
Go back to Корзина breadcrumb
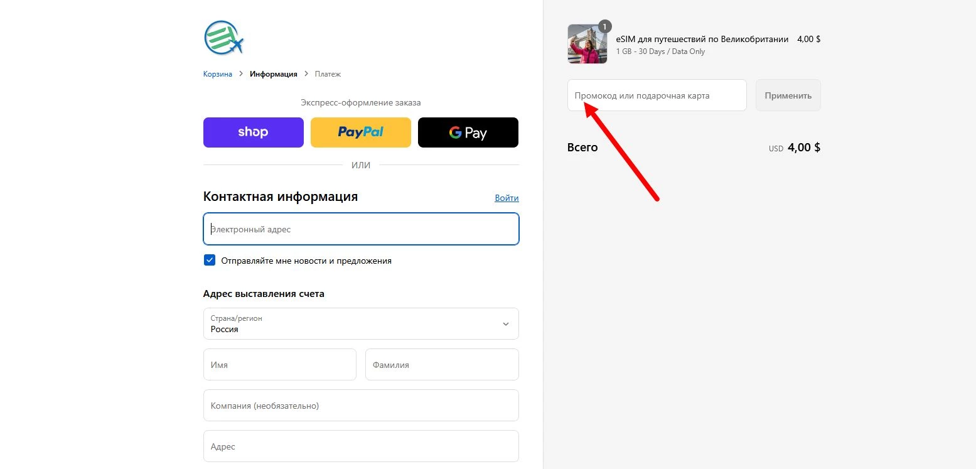pyautogui.click(x=217, y=74)
